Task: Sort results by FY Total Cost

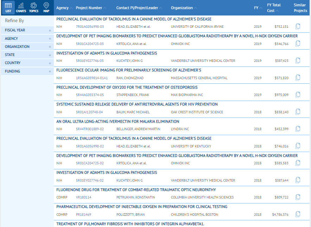Action: click(x=274, y=8)
